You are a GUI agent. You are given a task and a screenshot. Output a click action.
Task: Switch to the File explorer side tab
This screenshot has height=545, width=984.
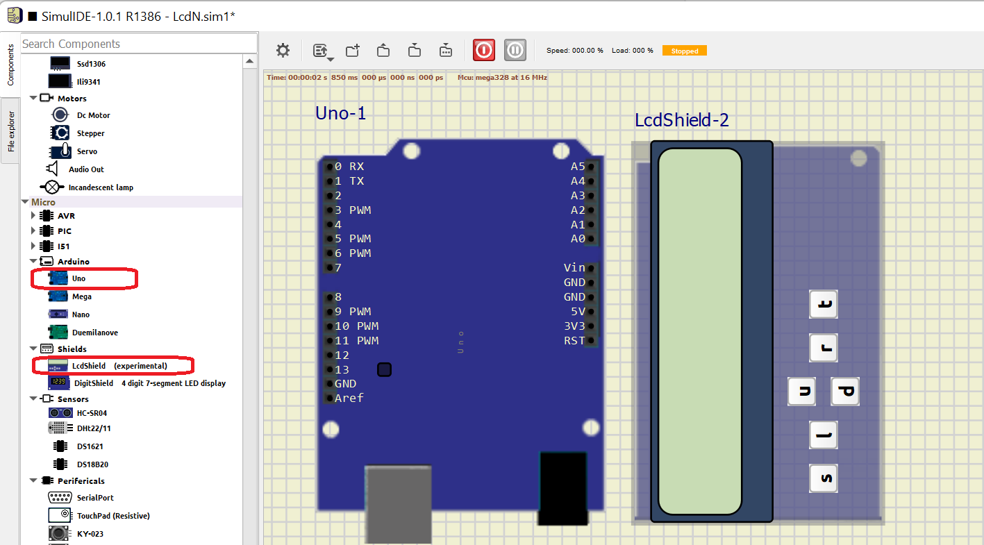[10, 131]
